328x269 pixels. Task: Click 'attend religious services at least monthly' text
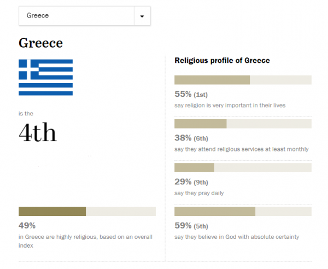point(241,149)
